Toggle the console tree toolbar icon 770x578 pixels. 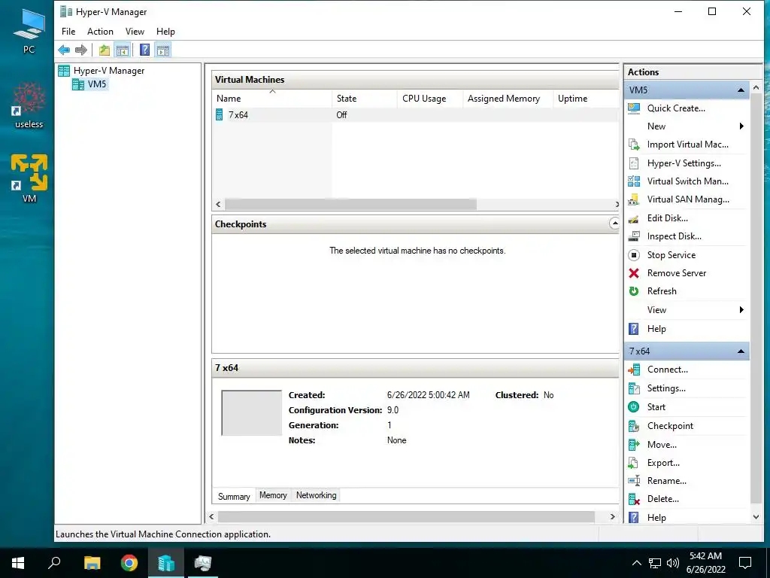pos(123,50)
